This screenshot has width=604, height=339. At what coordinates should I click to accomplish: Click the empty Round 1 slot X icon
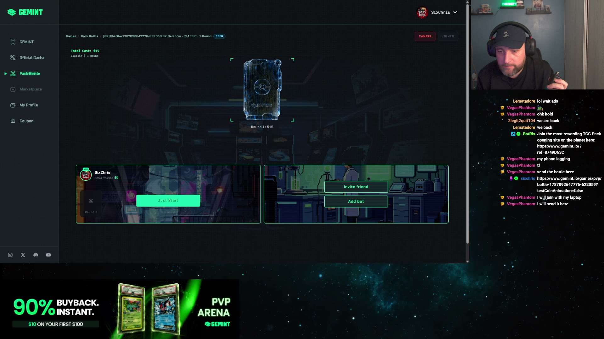click(x=91, y=201)
